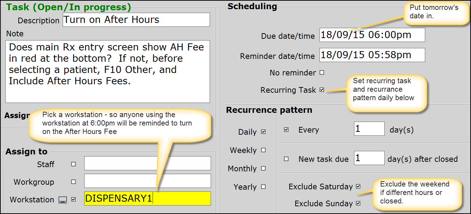Uncheck the Workstation assignment checkbox
Viewport: 471px width, 214px height.
pyautogui.click(x=74, y=200)
